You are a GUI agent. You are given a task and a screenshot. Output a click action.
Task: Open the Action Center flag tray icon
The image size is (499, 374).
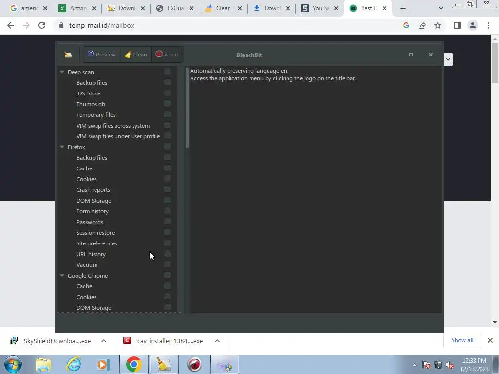(426, 365)
